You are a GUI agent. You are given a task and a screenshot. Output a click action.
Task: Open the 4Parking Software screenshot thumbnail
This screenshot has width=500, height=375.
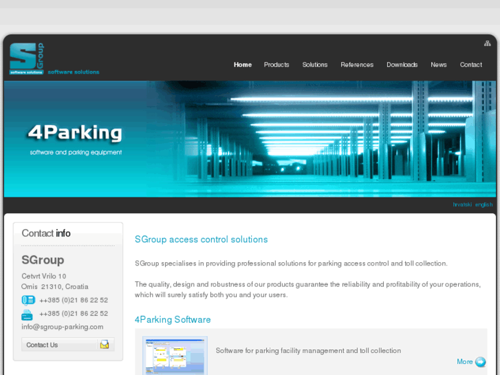click(x=175, y=355)
